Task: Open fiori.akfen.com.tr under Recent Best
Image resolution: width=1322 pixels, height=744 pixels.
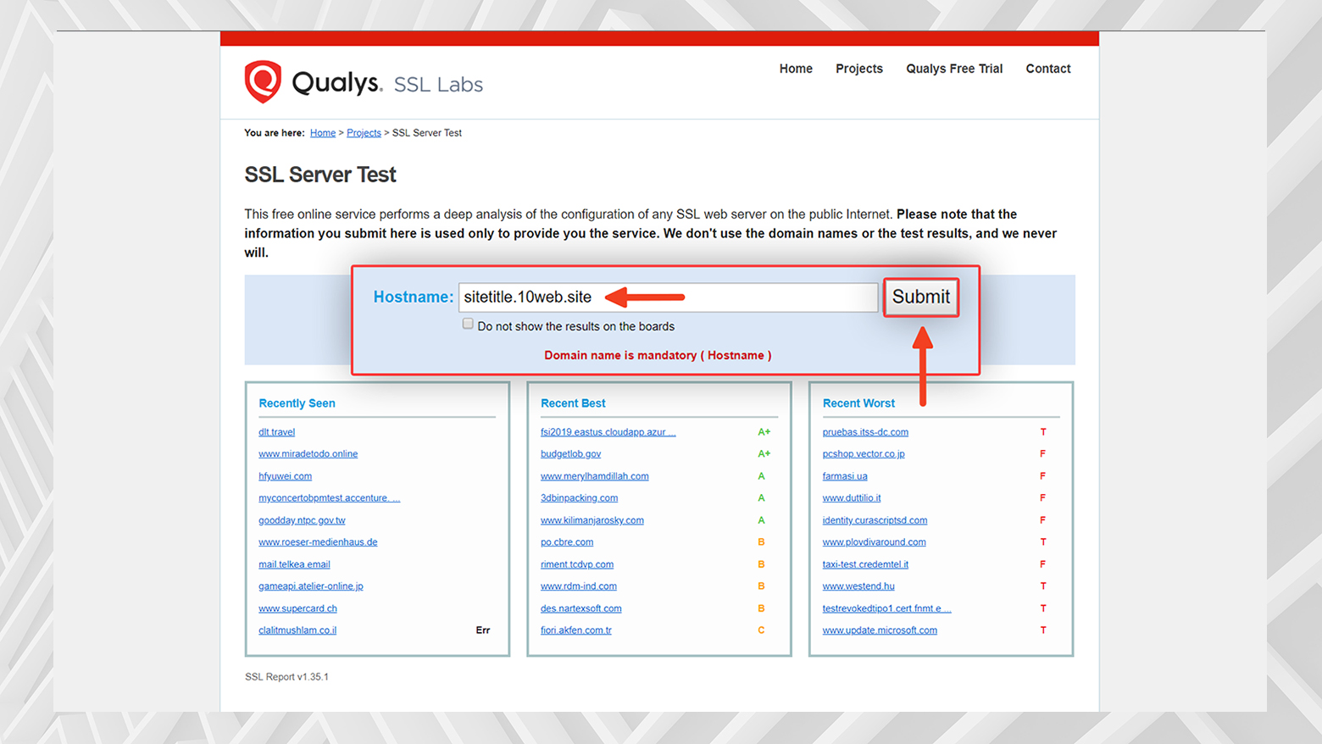Action: (x=575, y=630)
